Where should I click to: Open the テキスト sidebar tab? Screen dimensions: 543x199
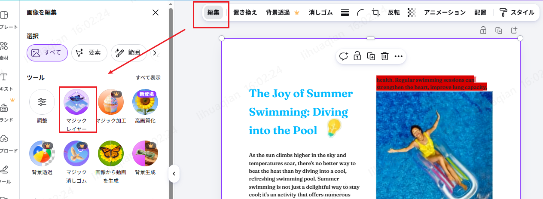click(x=6, y=82)
